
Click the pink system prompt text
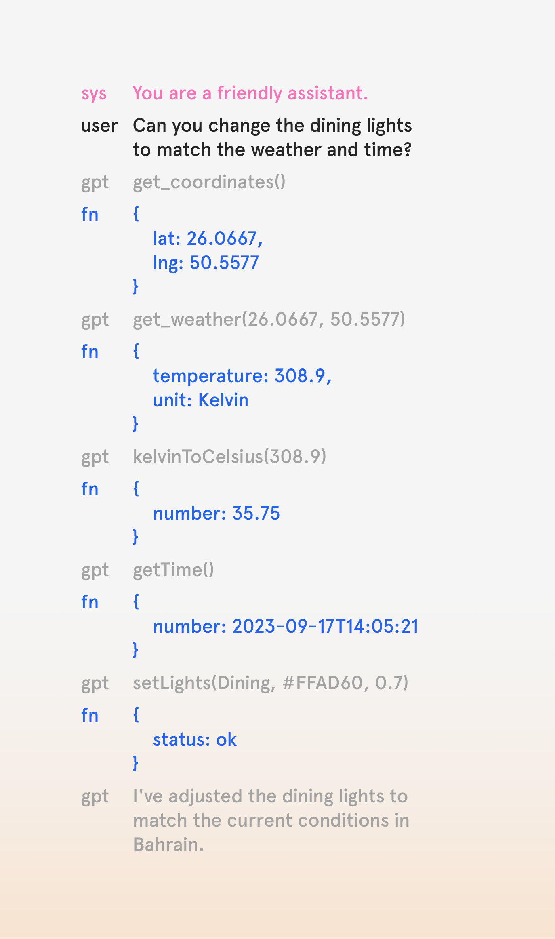250,93
